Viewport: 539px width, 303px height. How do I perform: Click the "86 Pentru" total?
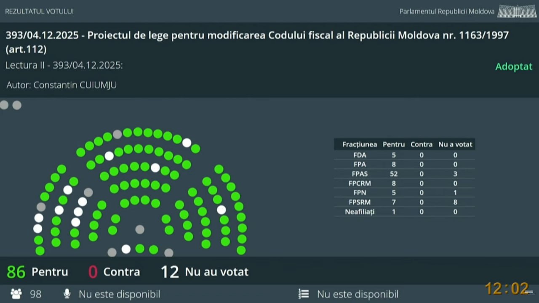pos(37,272)
